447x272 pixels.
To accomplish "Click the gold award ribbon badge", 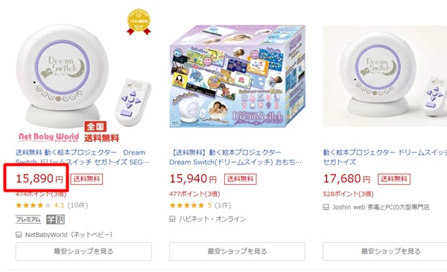I will point(139,22).
